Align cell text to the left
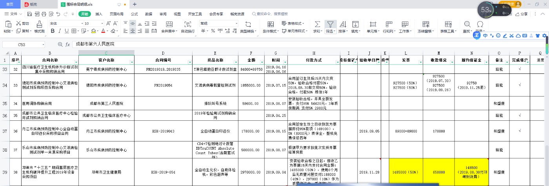The image size is (549, 186). coord(126,31)
